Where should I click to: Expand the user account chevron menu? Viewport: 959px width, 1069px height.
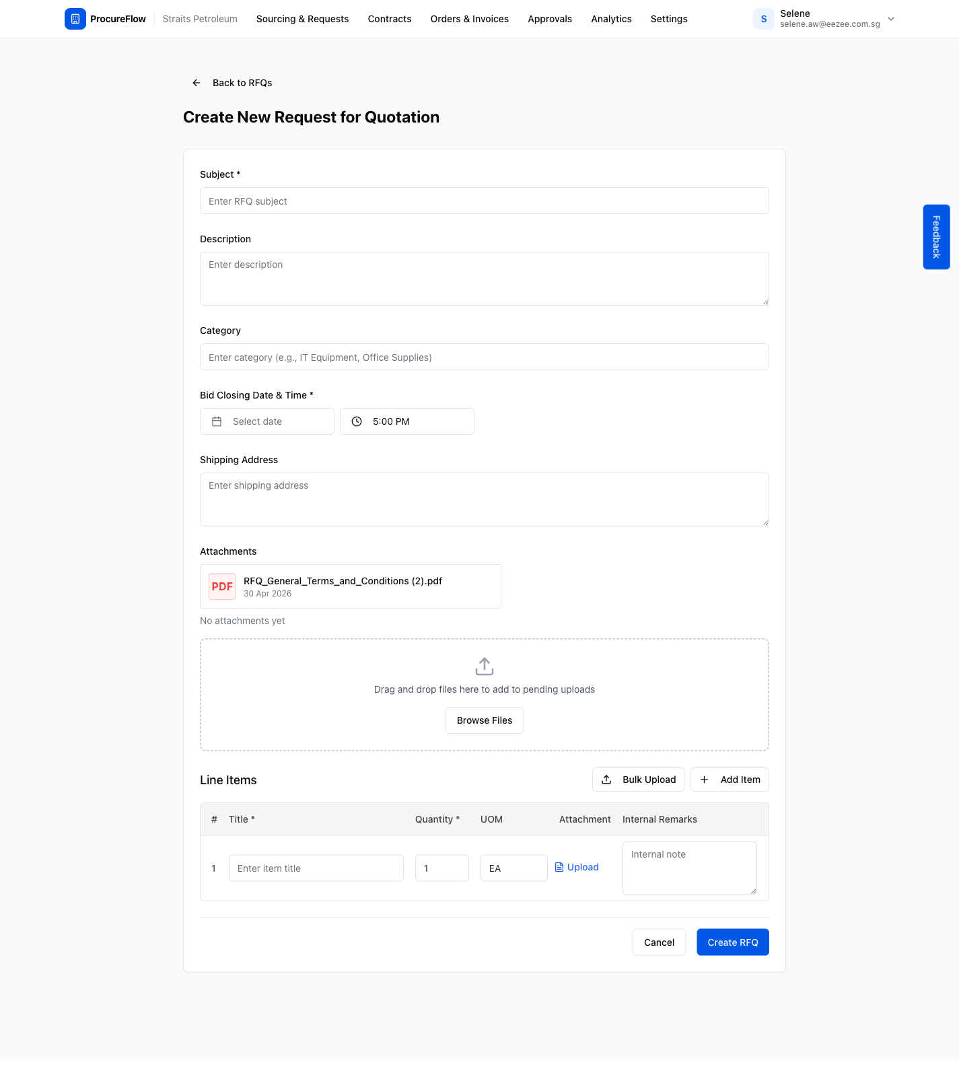[891, 19]
